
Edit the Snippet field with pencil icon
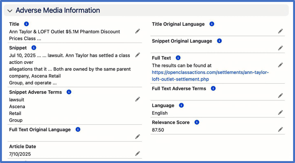[138, 55]
